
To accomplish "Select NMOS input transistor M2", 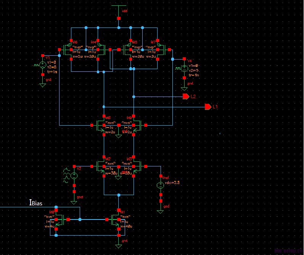I will 100,166.
